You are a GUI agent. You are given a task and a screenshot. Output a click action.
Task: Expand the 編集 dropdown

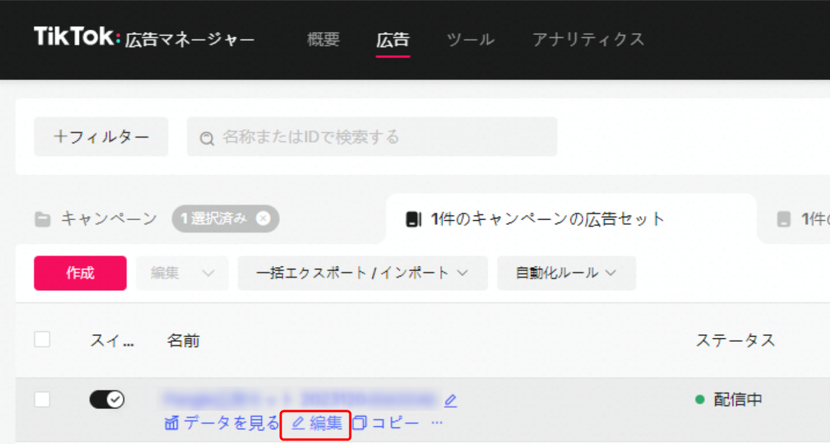click(182, 273)
